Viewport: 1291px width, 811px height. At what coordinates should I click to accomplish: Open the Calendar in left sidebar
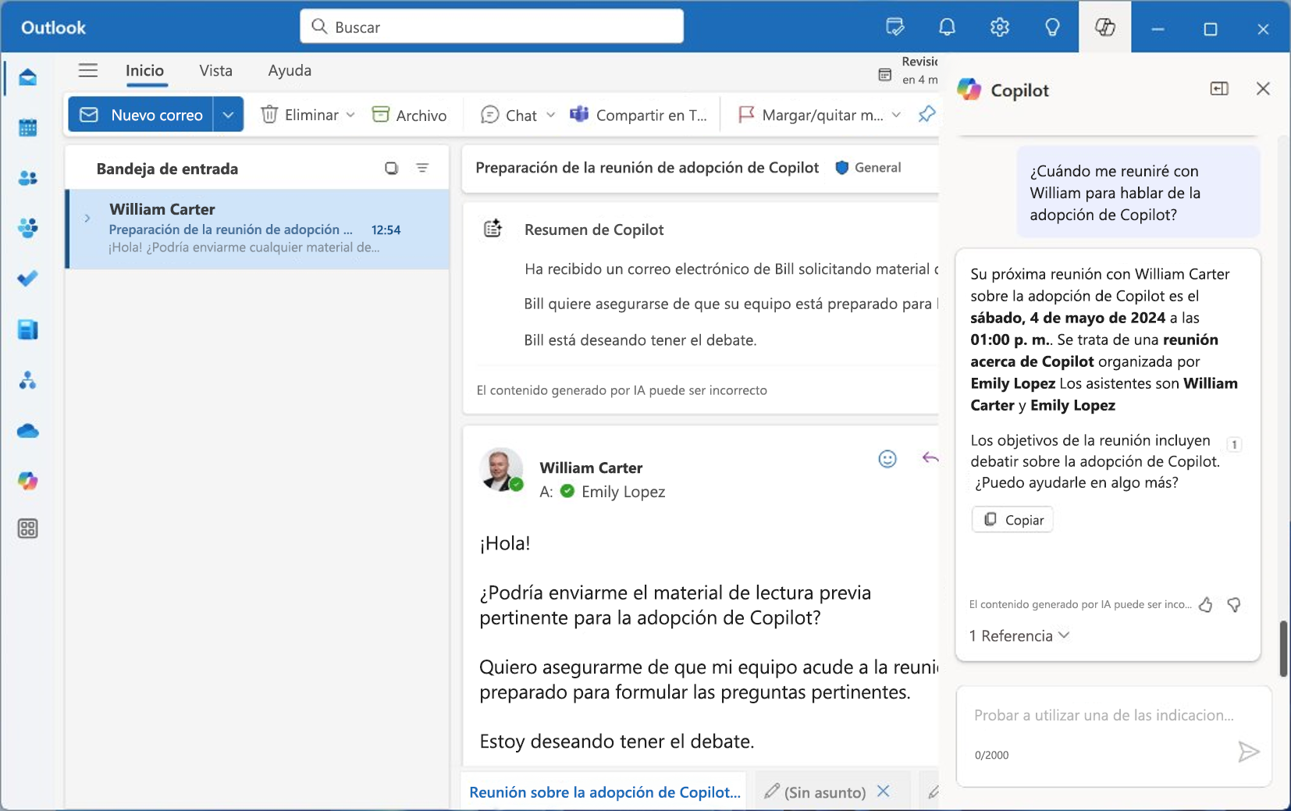28,127
